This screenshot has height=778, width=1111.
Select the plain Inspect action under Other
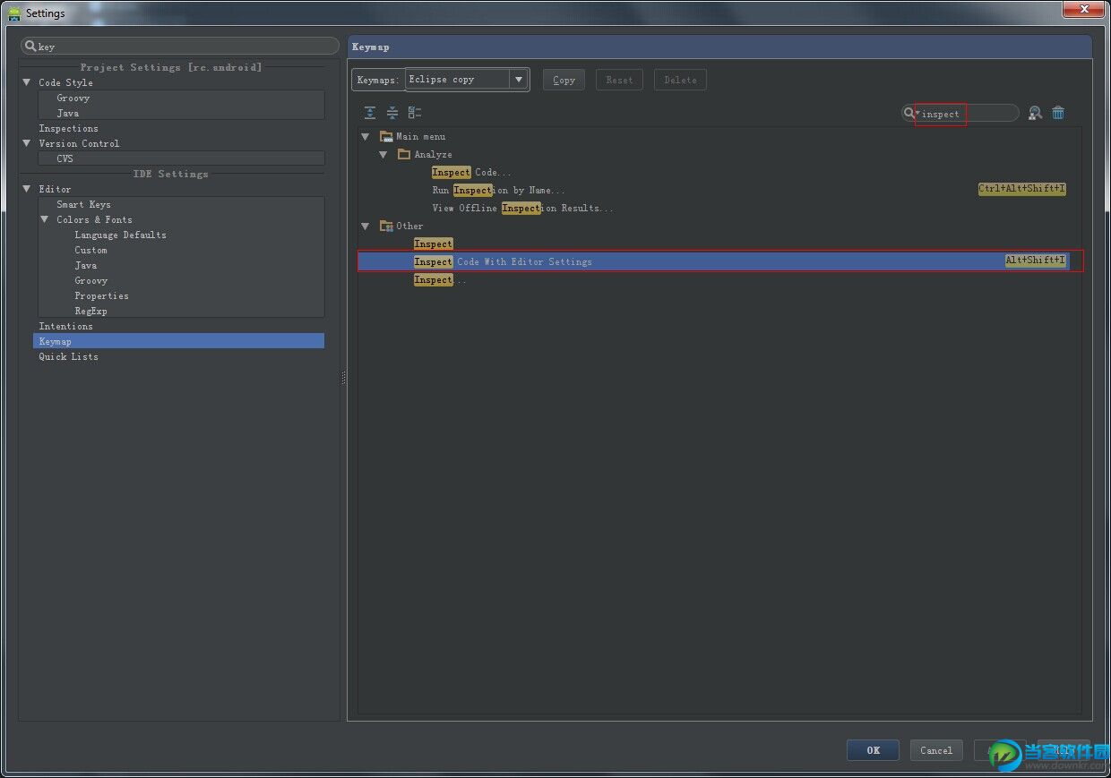[x=434, y=244]
